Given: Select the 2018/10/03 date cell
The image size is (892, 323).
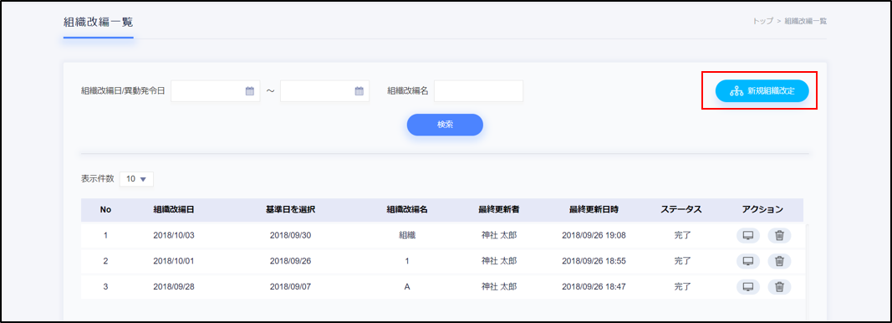Looking at the screenshot, I should (174, 235).
